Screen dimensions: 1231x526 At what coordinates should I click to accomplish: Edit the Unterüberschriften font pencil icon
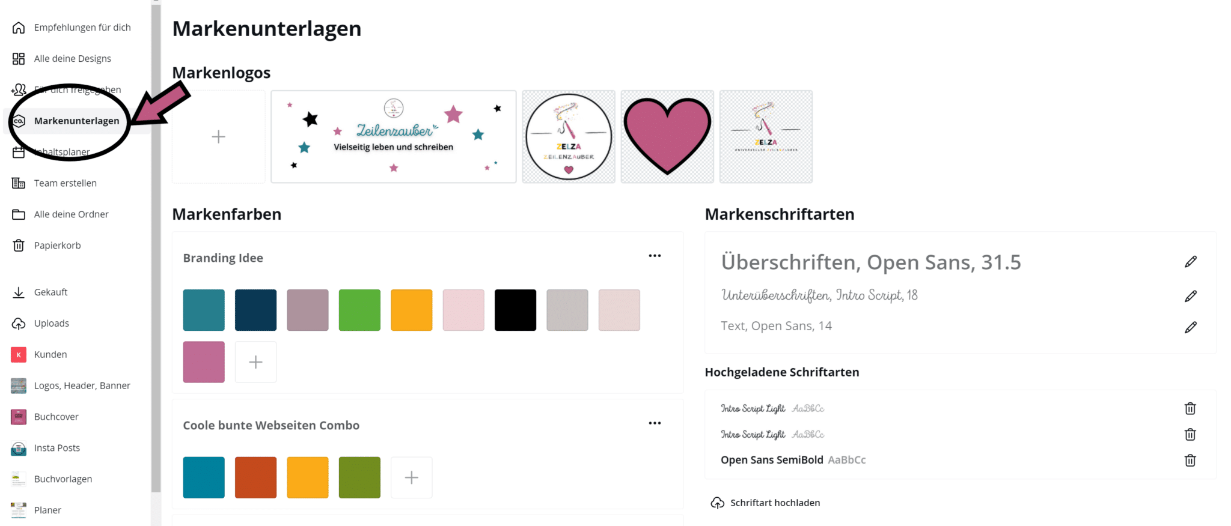(x=1190, y=296)
